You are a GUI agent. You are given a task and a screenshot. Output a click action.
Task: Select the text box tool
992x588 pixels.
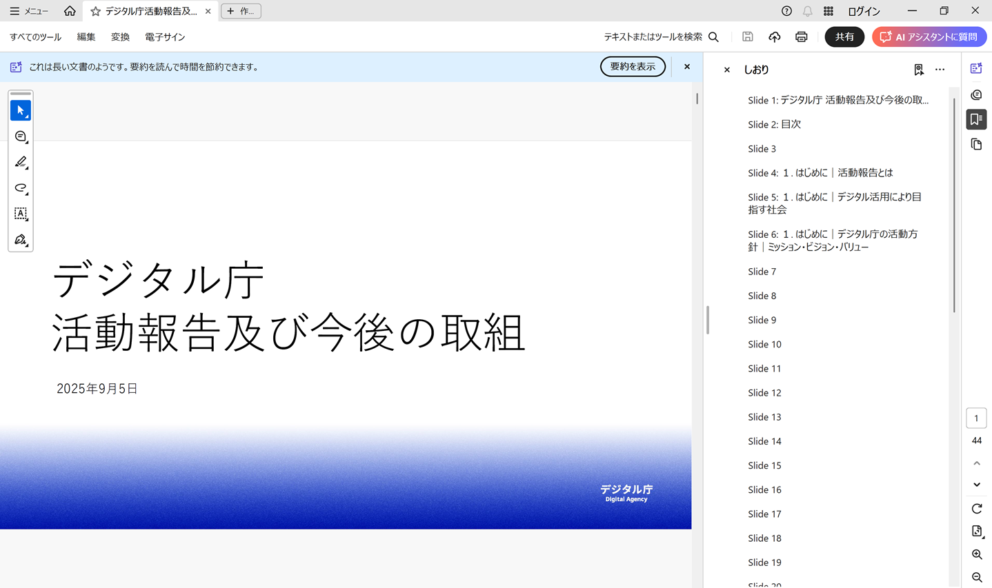pos(21,214)
